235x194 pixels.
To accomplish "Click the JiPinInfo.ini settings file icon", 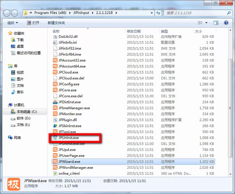I will 55,42.
